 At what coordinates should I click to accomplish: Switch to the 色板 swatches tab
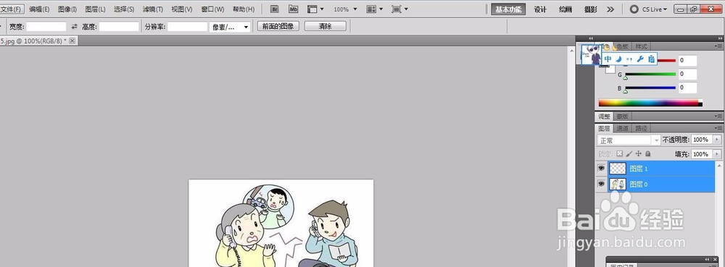point(622,46)
